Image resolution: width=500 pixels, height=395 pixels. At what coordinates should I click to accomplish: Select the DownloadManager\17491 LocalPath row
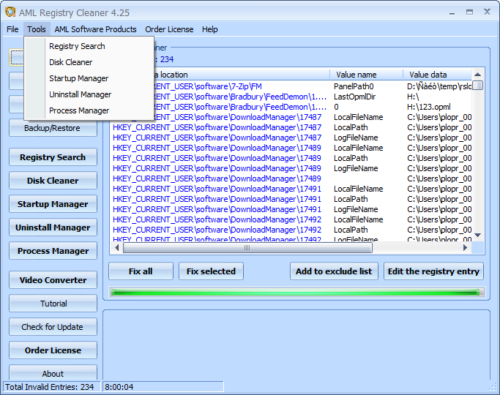pyautogui.click(x=291, y=199)
